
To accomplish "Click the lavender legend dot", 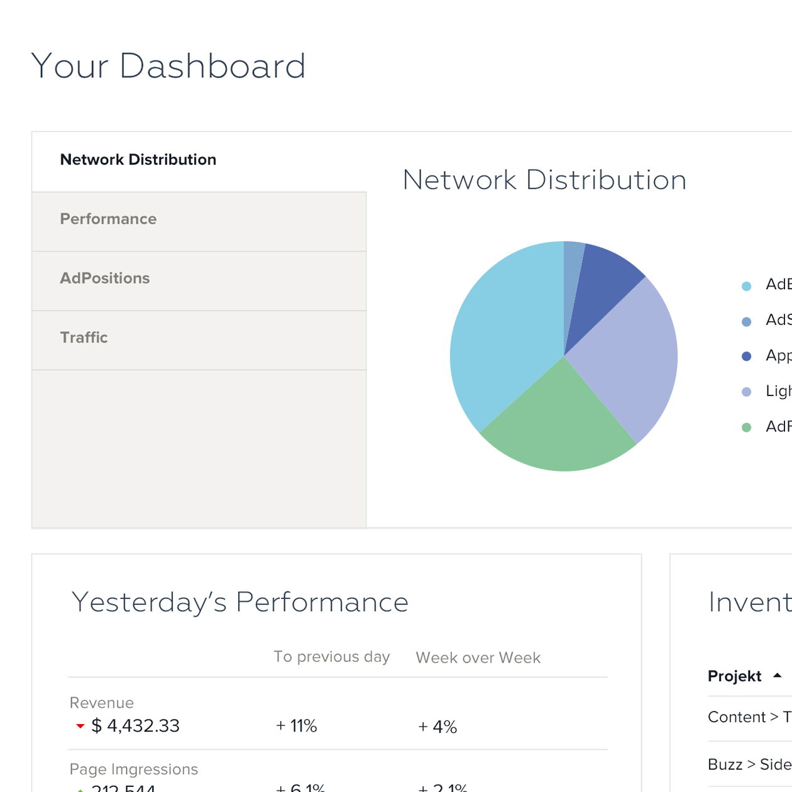I will [x=747, y=392].
